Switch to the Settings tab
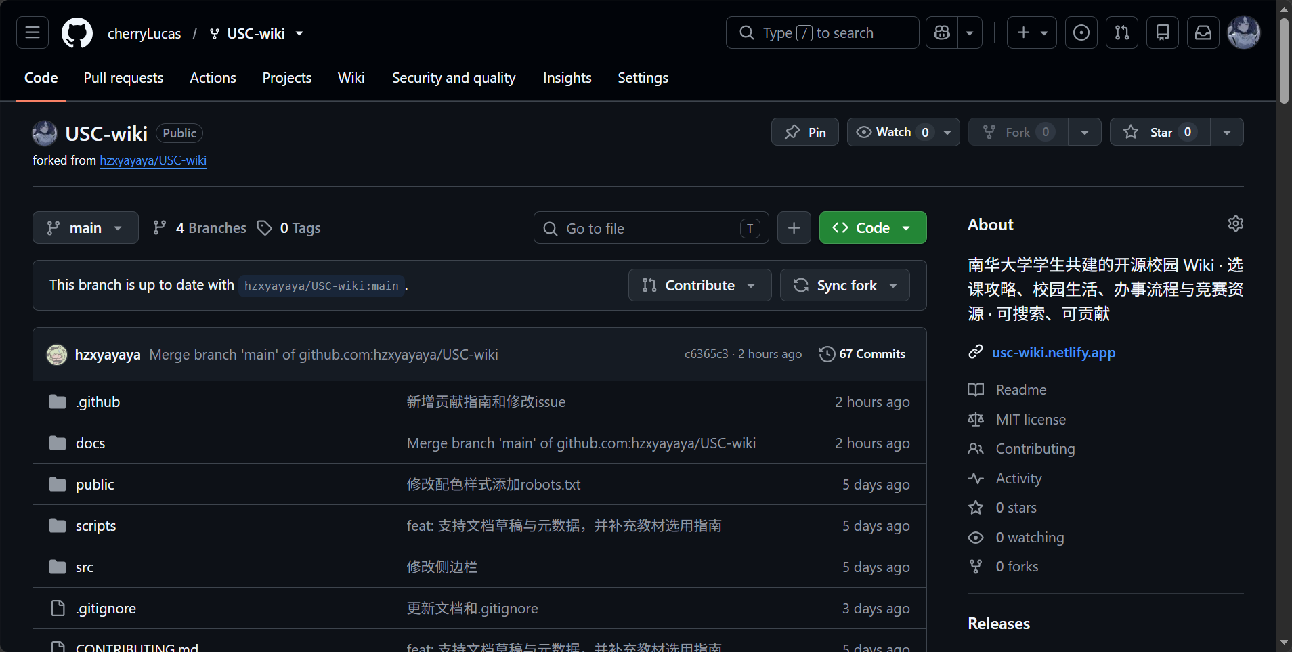The image size is (1292, 652). coord(643,78)
